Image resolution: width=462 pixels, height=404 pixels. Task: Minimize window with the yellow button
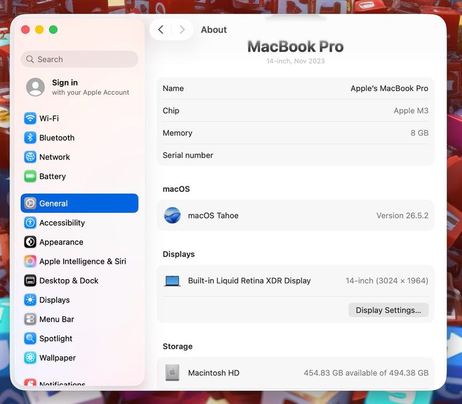click(39, 30)
